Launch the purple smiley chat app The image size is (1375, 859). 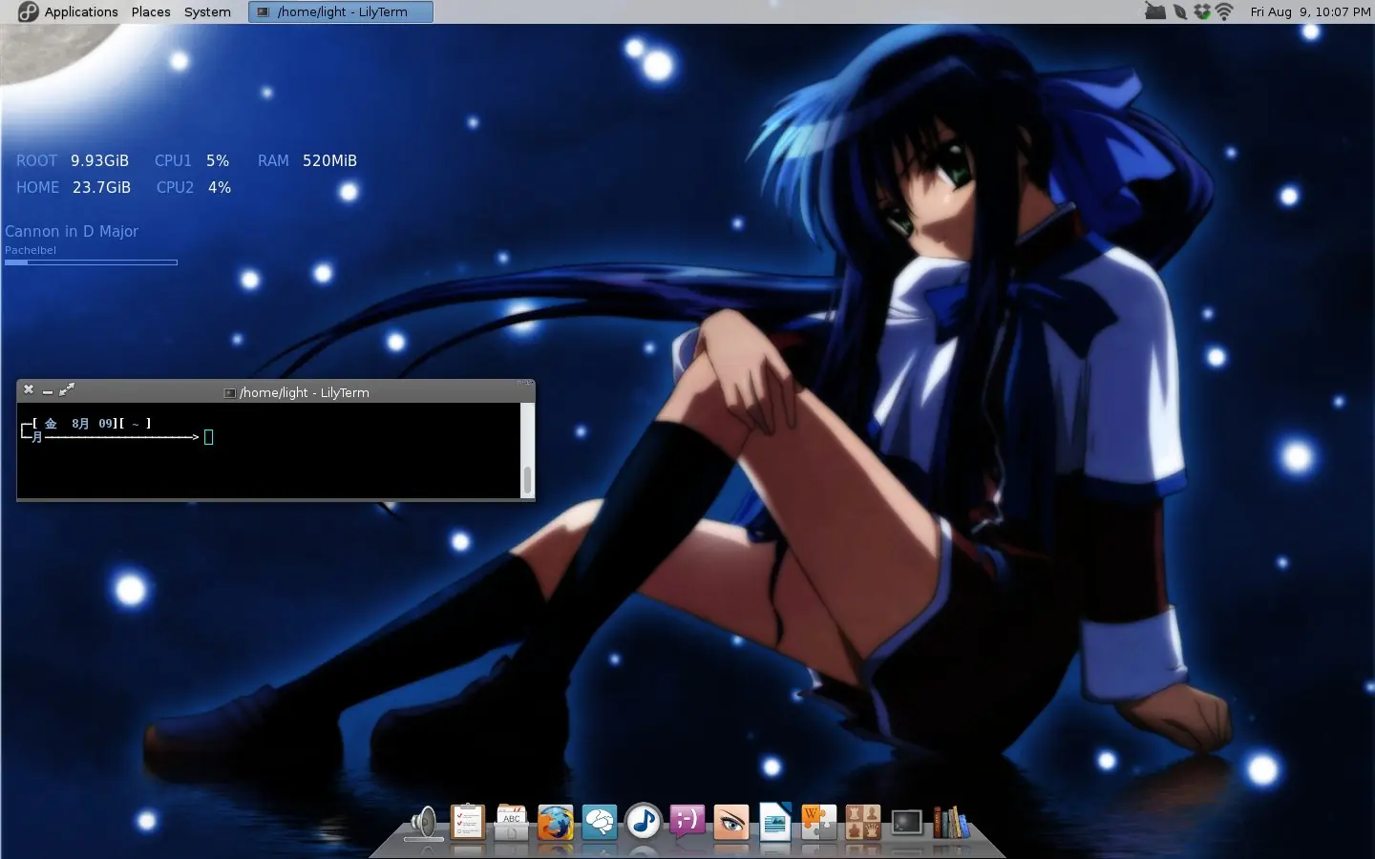[687, 821]
